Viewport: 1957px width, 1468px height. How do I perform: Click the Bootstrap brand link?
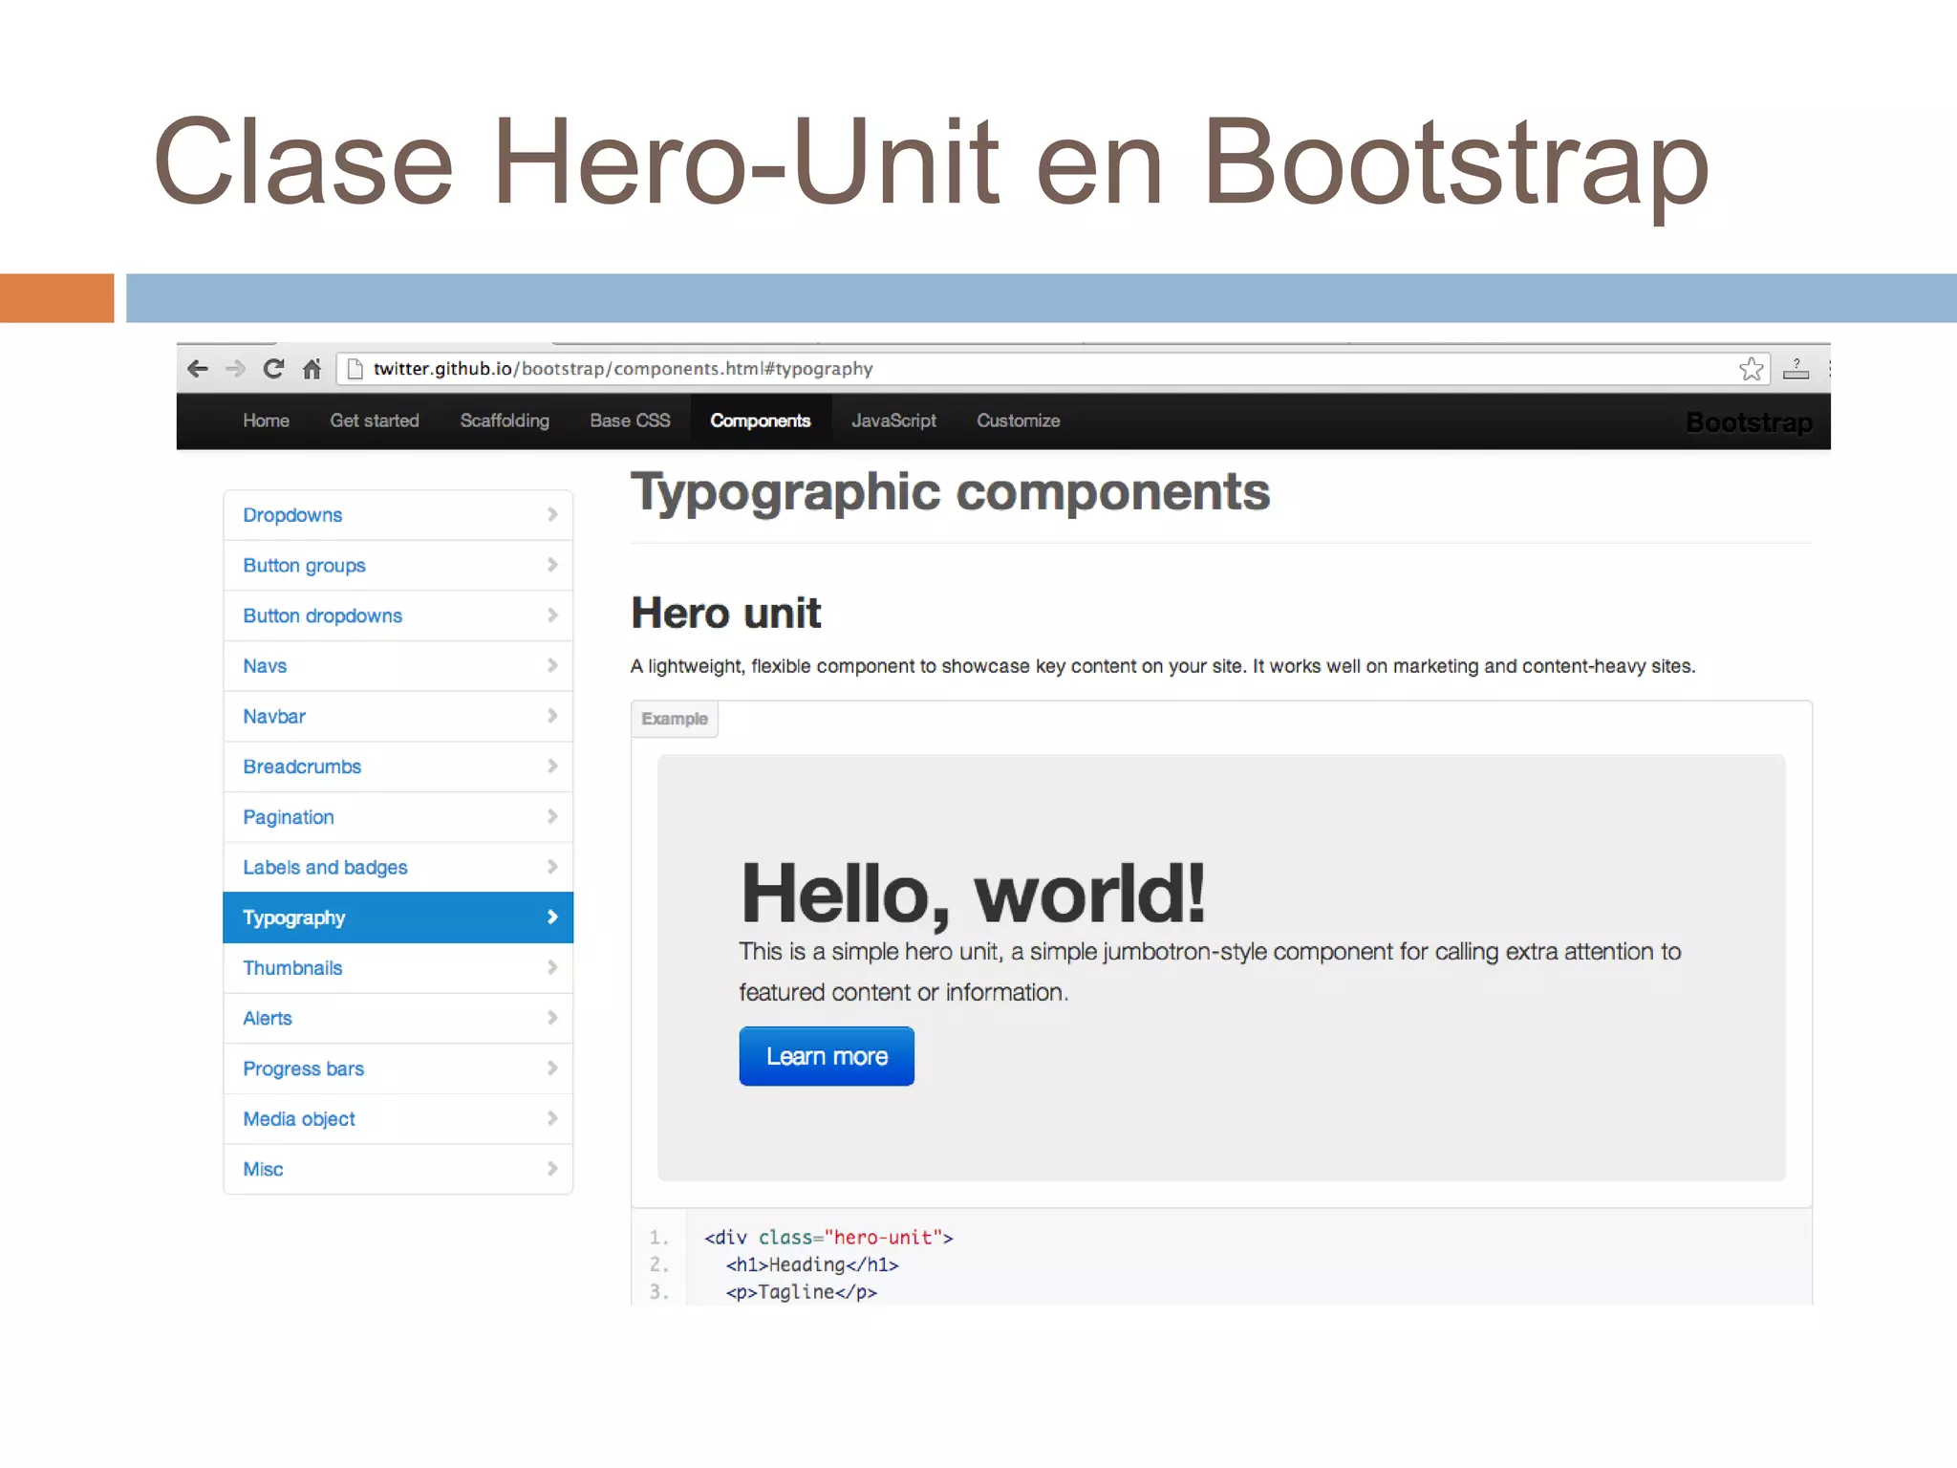coord(1749,422)
